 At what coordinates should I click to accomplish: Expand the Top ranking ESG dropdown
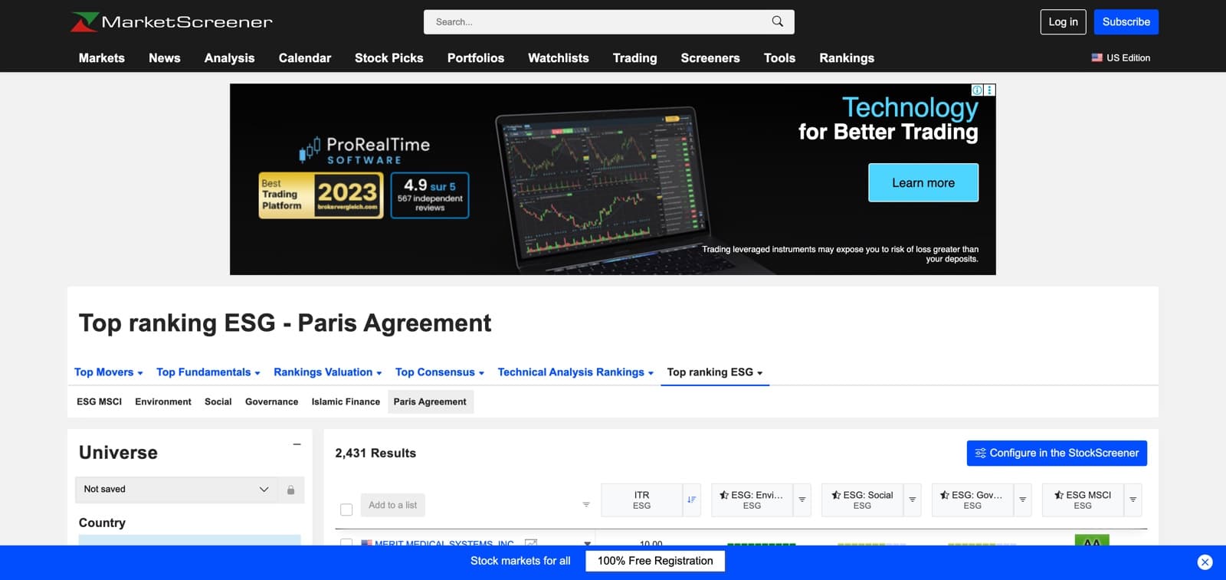[715, 372]
